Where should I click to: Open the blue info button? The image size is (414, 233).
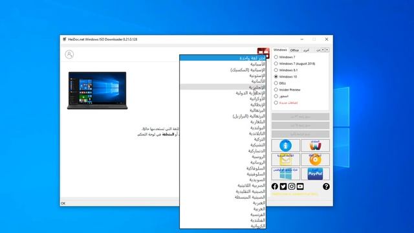pos(285,145)
